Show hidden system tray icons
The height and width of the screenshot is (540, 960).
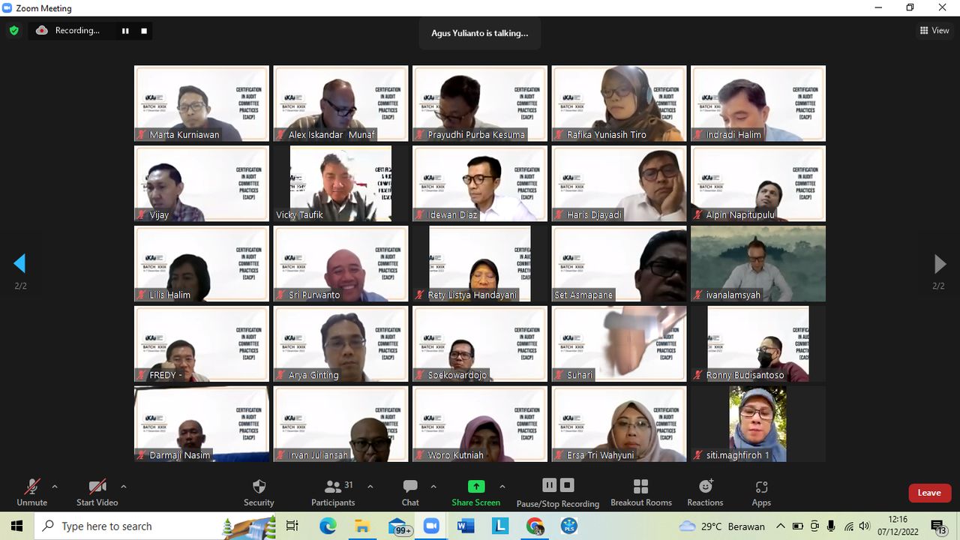(x=780, y=526)
